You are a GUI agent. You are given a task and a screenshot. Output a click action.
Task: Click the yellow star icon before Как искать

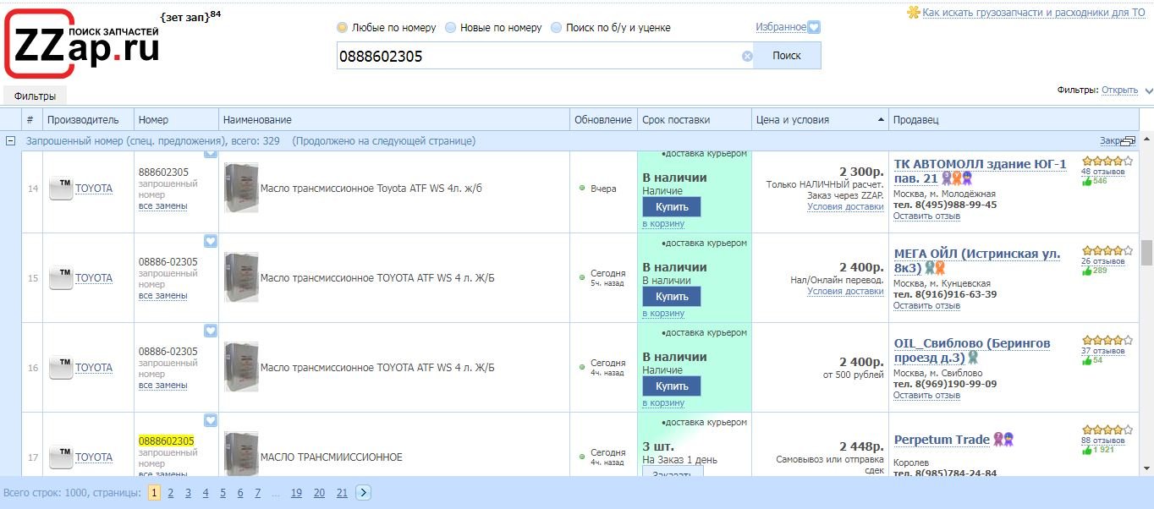tap(913, 13)
